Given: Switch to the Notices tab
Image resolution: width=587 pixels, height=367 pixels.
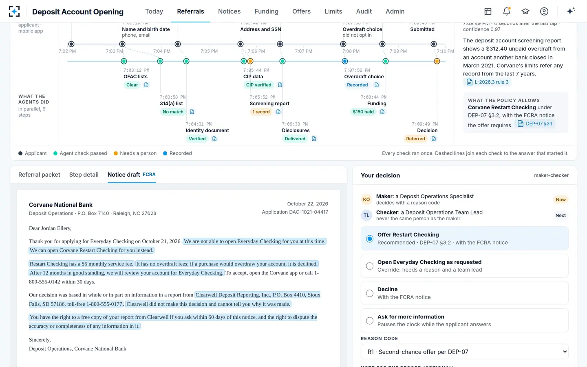Looking at the screenshot, I should 229,11.
